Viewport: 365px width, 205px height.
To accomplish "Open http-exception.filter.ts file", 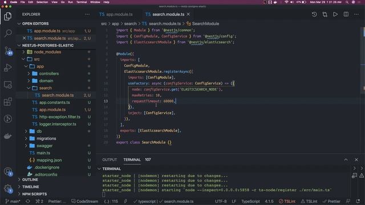I will point(59,117).
